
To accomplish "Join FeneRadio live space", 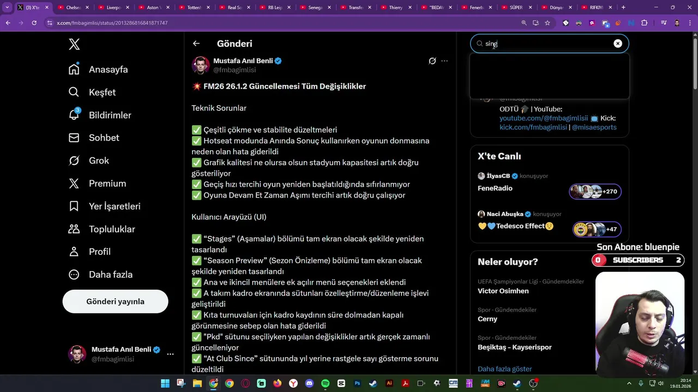I will coord(495,188).
